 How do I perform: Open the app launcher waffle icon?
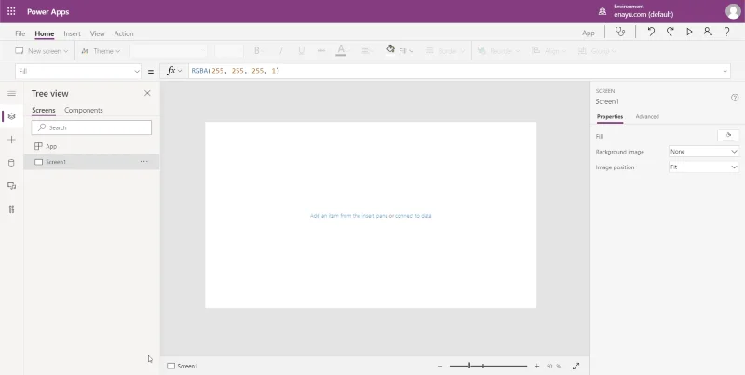pyautogui.click(x=11, y=11)
